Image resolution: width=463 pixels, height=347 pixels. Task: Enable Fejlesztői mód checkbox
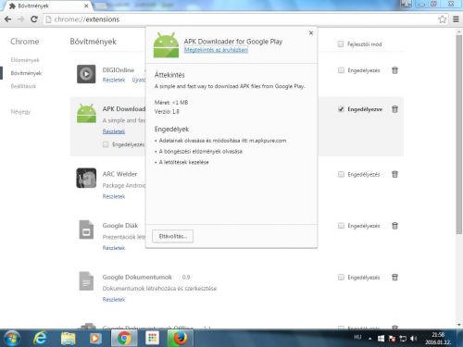(341, 44)
